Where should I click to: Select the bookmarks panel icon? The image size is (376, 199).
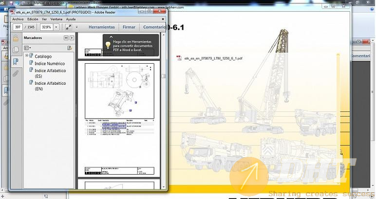click(x=16, y=61)
